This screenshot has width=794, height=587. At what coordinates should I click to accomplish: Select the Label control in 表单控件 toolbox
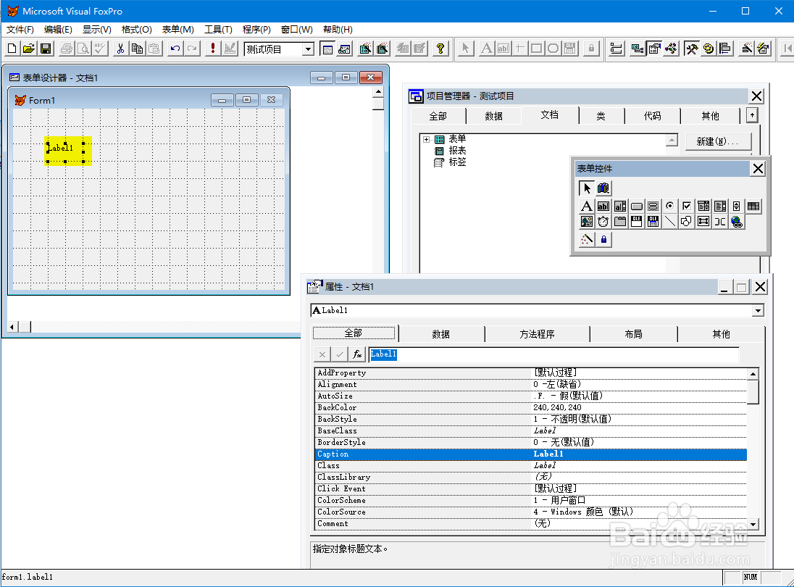click(586, 206)
